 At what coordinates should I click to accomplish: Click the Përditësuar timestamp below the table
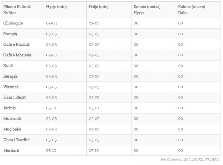pos(190,159)
